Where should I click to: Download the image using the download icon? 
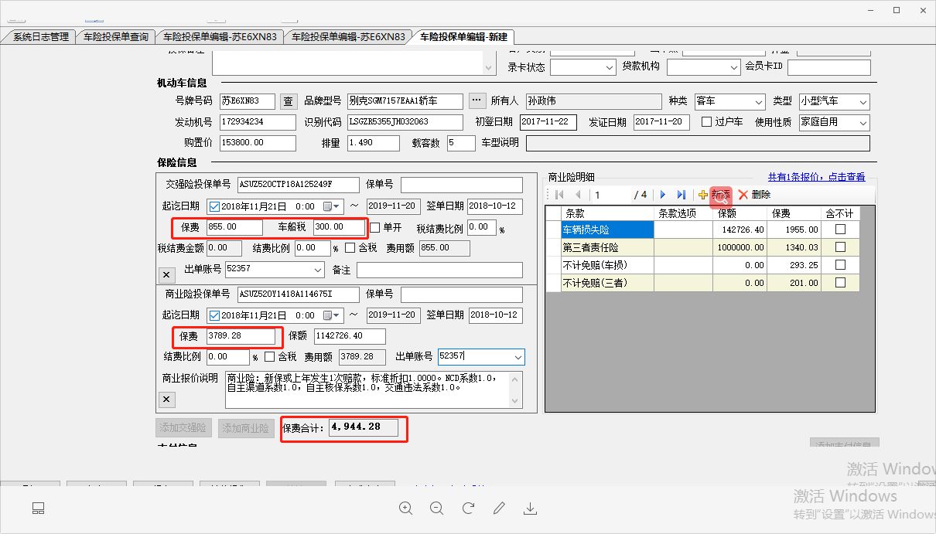pos(531,508)
